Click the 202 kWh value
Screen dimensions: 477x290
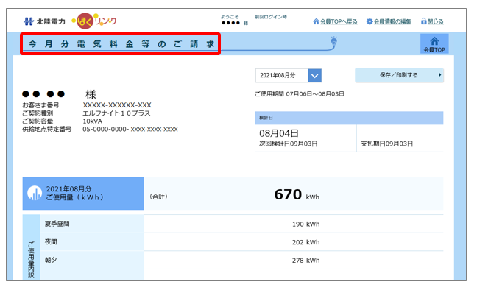[x=305, y=243]
